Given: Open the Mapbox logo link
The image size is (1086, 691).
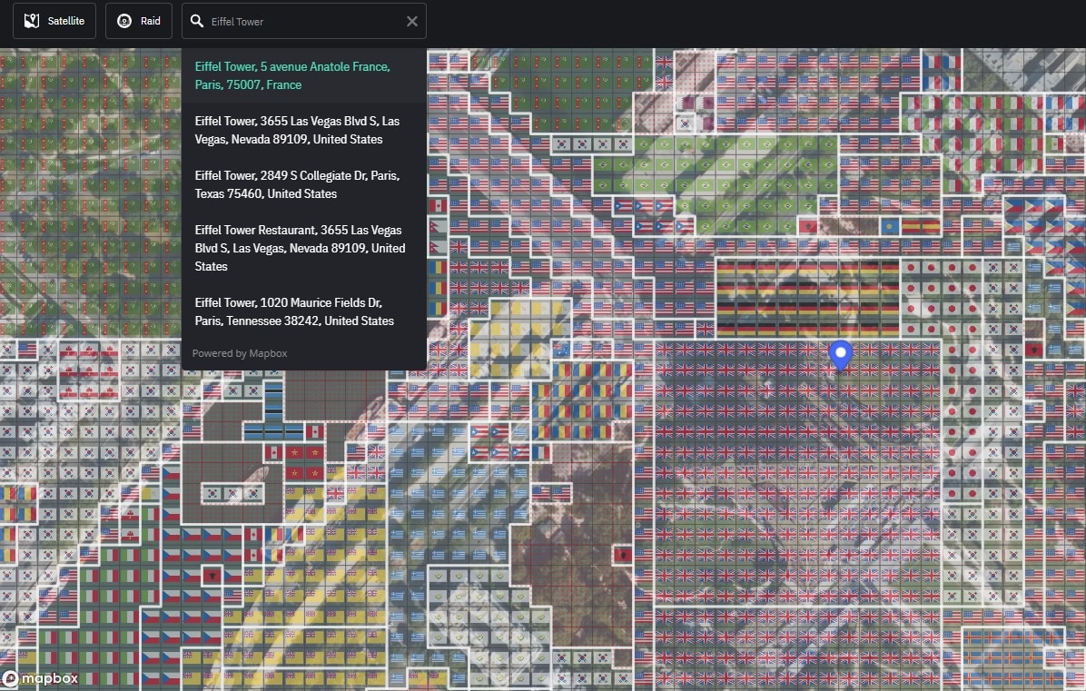Looking at the screenshot, I should [x=41, y=678].
